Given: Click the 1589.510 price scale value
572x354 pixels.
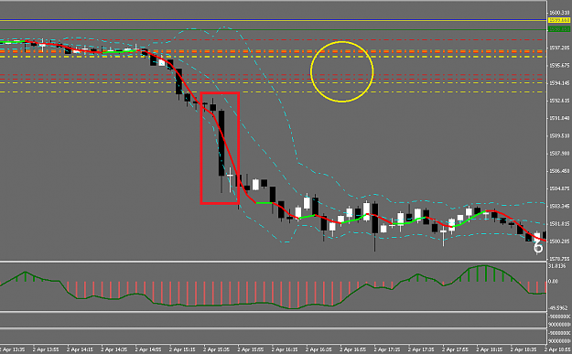Looking at the screenshot, I should [x=559, y=136].
